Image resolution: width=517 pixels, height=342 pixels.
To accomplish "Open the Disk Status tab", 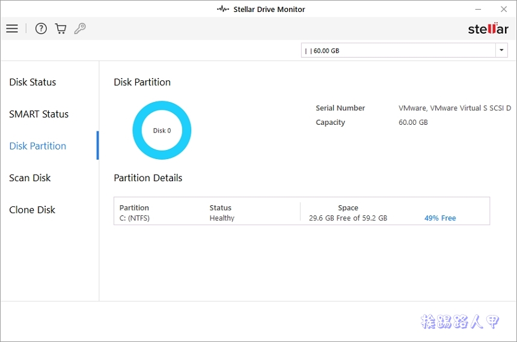I will click(32, 82).
